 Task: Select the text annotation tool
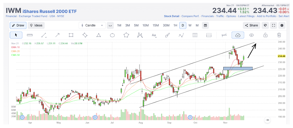[154, 35]
